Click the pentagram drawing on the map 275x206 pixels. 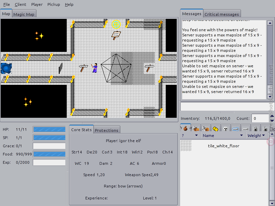coord(116,68)
